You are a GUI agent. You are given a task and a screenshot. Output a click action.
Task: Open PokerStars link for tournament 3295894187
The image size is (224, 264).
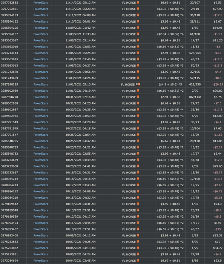(41, 34)
